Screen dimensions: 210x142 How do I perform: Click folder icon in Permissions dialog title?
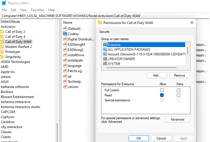[x=100, y=23]
